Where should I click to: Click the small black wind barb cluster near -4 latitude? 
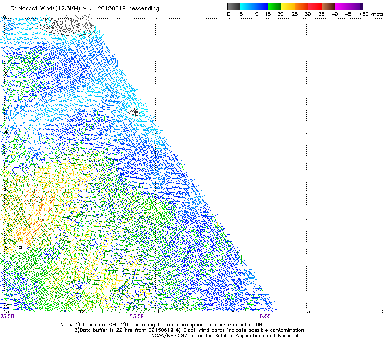coord(135,112)
